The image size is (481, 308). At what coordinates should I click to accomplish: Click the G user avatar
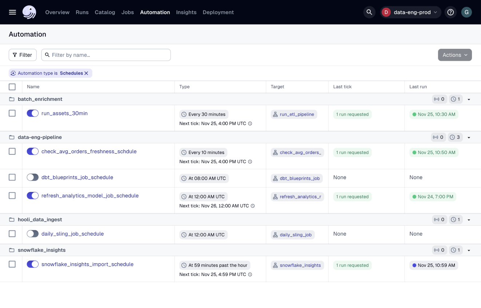tap(466, 12)
